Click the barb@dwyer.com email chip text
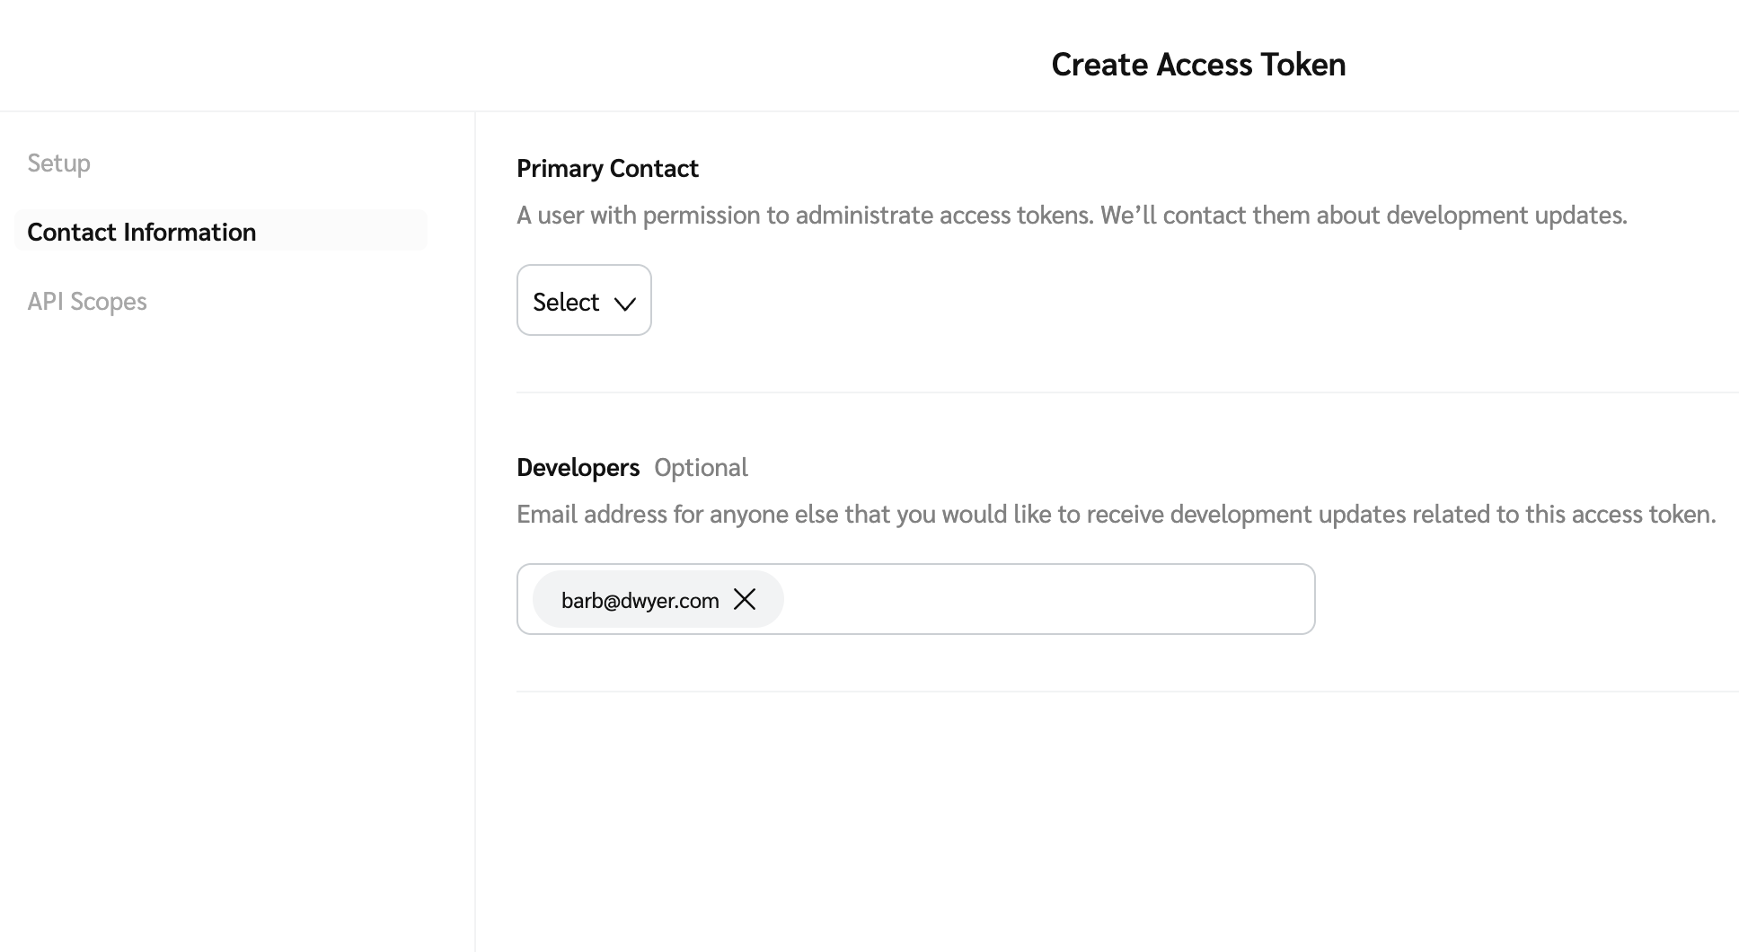Viewport: 1739px width, 952px height. pyautogui.click(x=640, y=601)
